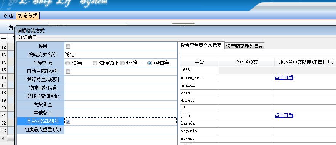Select row 15 header in the grid

4,70
